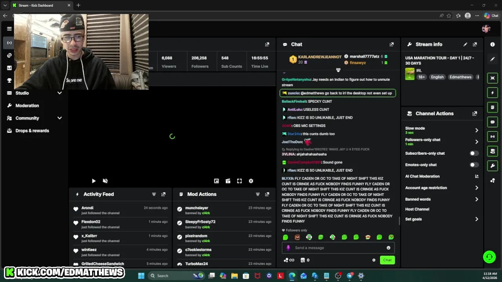Pop out the Channel Actions panel

point(475,114)
